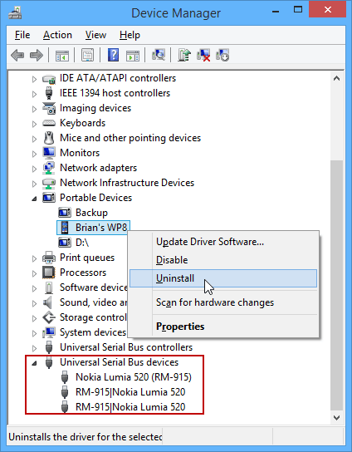Click the red X Uninstall toolbar icon
The width and height of the screenshot is (352, 452).
coord(203,55)
